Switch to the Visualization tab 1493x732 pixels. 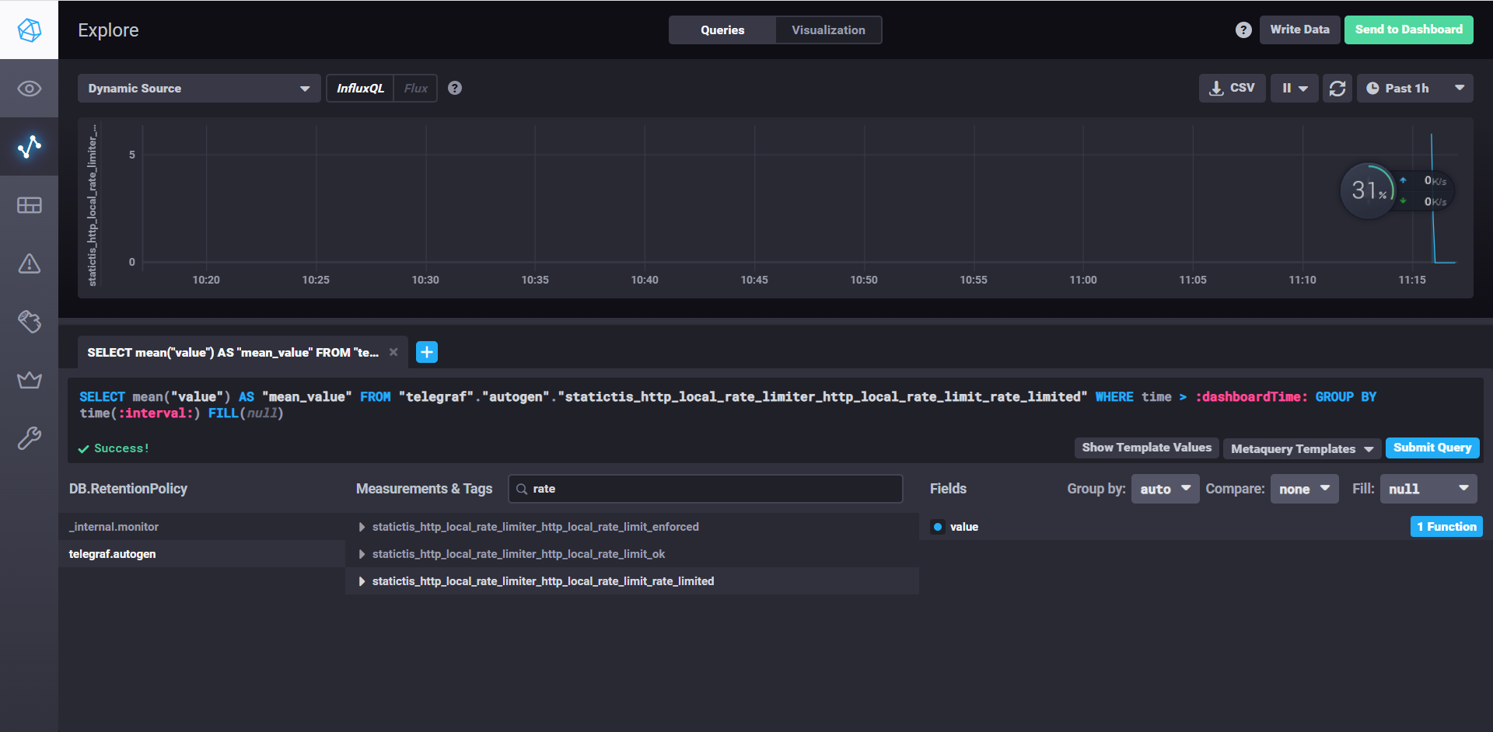(x=827, y=30)
